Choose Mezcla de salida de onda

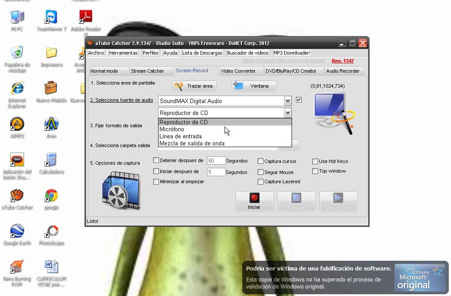[x=225, y=143]
